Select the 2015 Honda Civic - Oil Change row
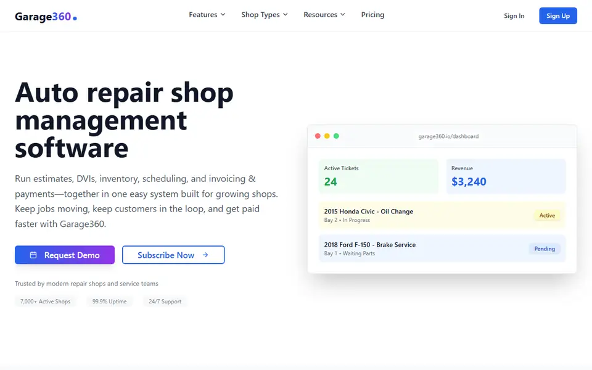 pyautogui.click(x=442, y=215)
